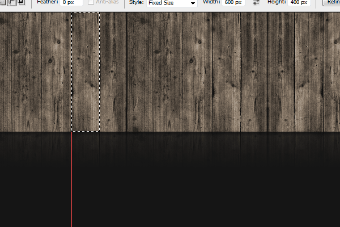This screenshot has width=340, height=227.
Task: Click the dark floor area below the planks
Action: [x=204, y=182]
